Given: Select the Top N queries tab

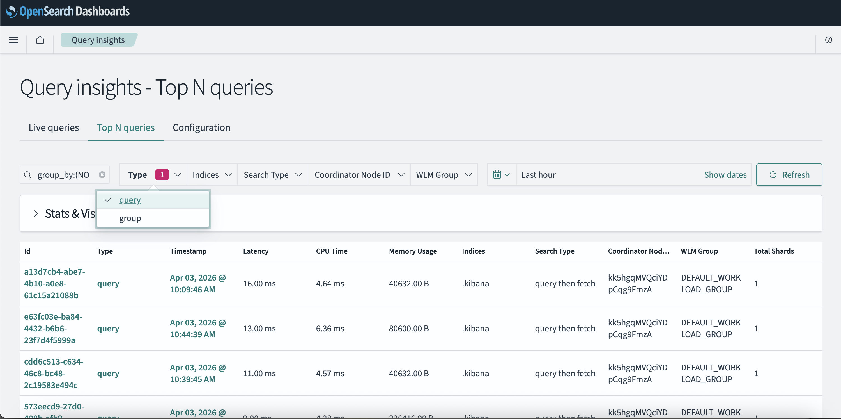Looking at the screenshot, I should (126, 127).
